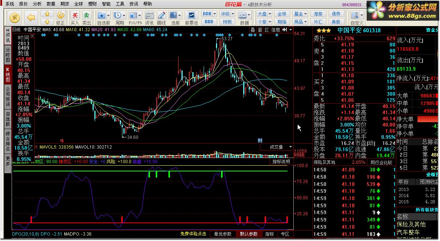Open the 卖出 sell icon

click(86, 15)
